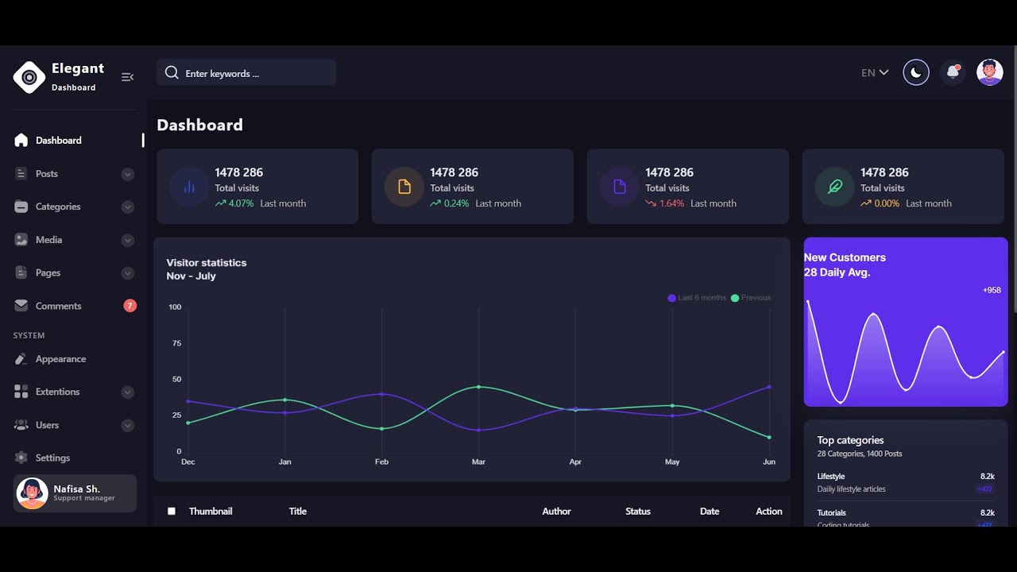Click the orange trend arrow beside 0.00%

(x=866, y=203)
